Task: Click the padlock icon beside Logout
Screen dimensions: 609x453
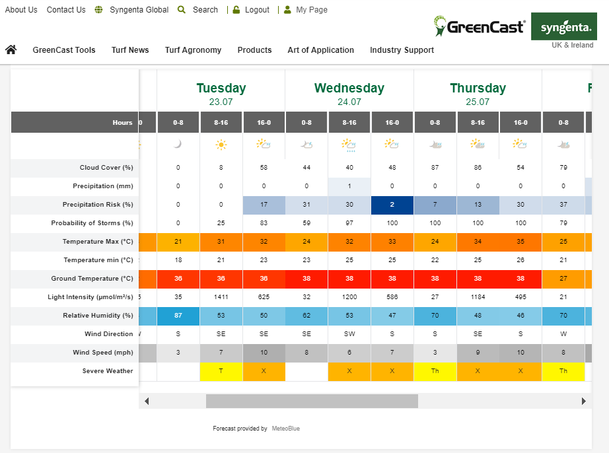Action: (236, 10)
